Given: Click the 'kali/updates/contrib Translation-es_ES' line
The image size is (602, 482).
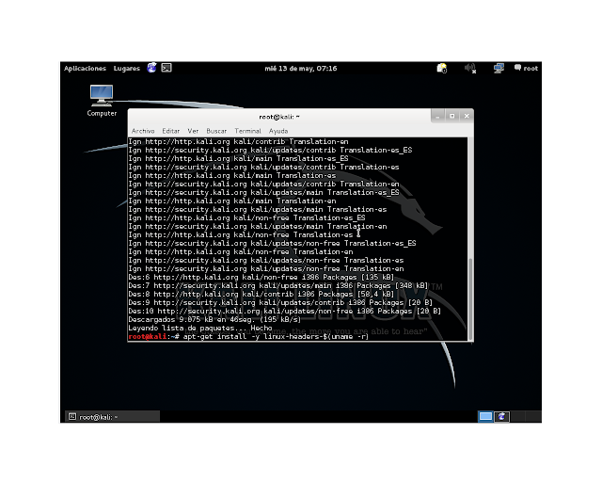Looking at the screenshot, I should point(270,151).
